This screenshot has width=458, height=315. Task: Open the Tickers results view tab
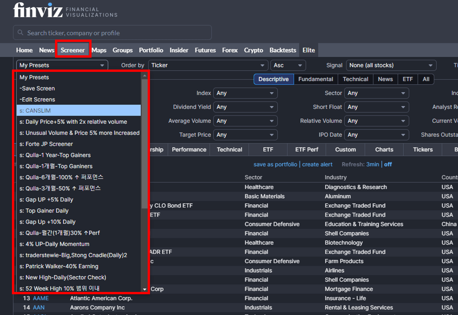click(x=423, y=149)
